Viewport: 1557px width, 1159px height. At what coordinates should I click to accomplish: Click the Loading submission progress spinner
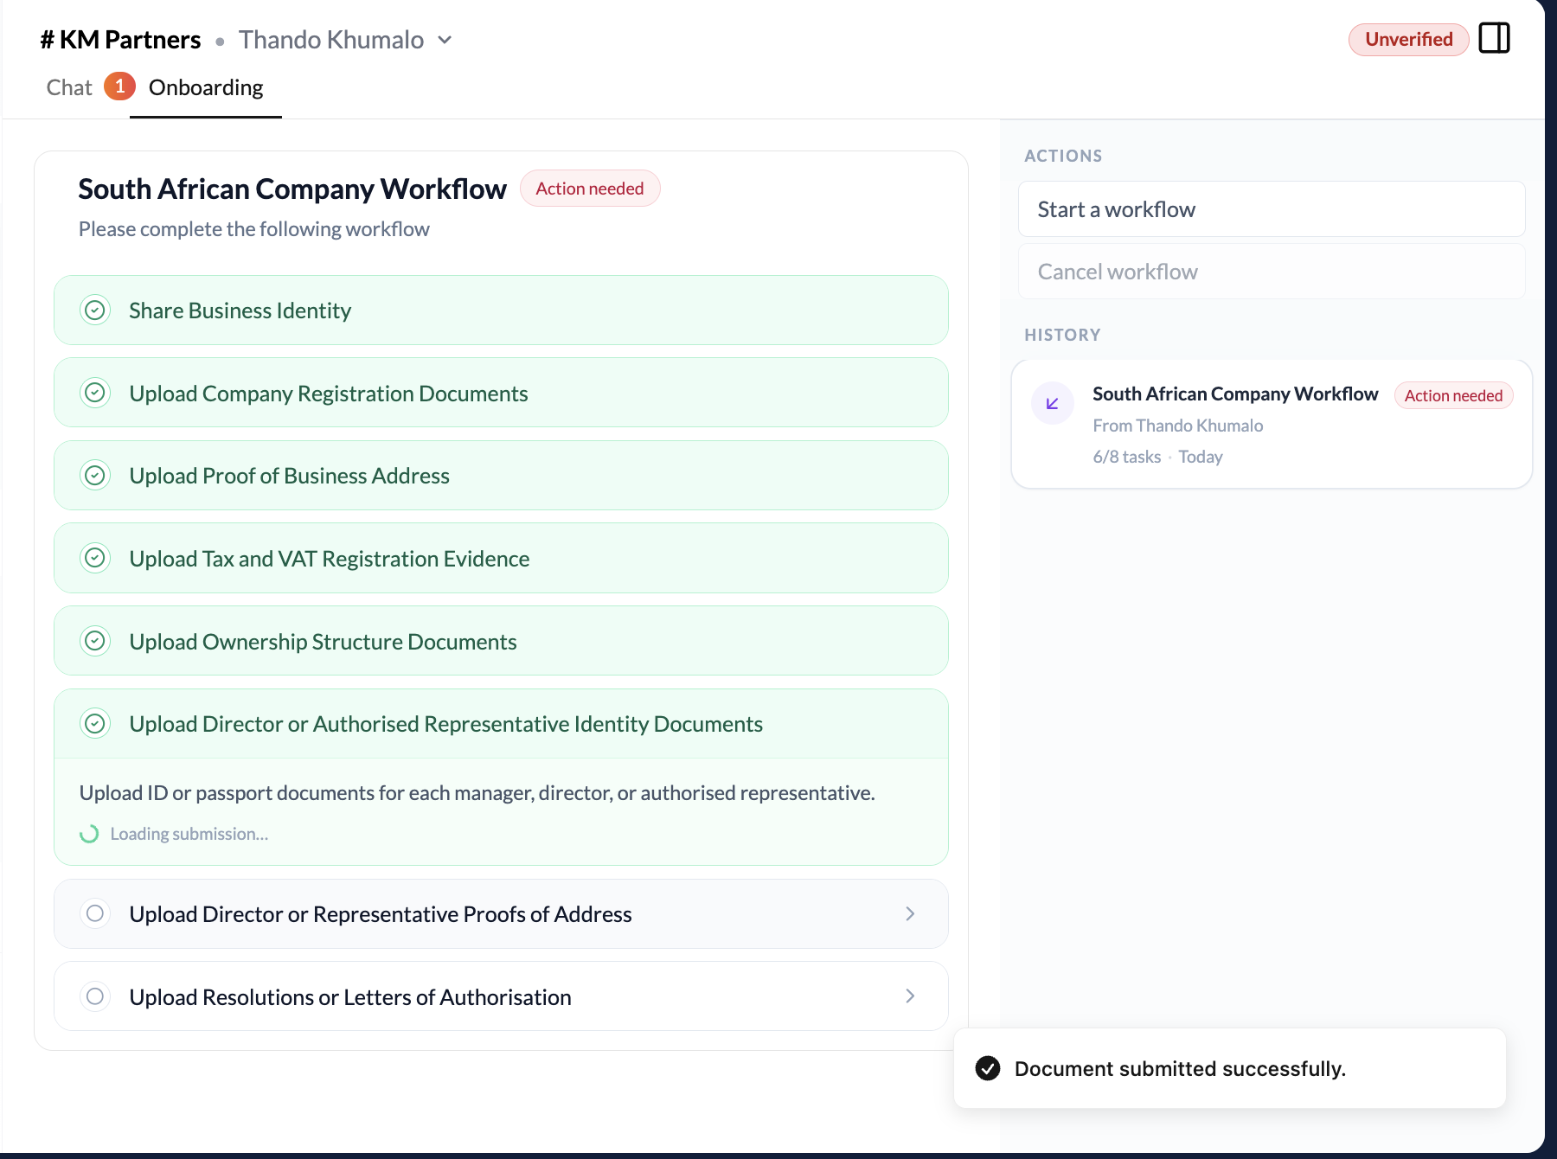[x=90, y=833]
